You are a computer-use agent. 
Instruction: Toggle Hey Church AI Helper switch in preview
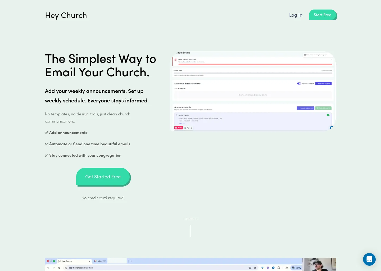coord(299,83)
